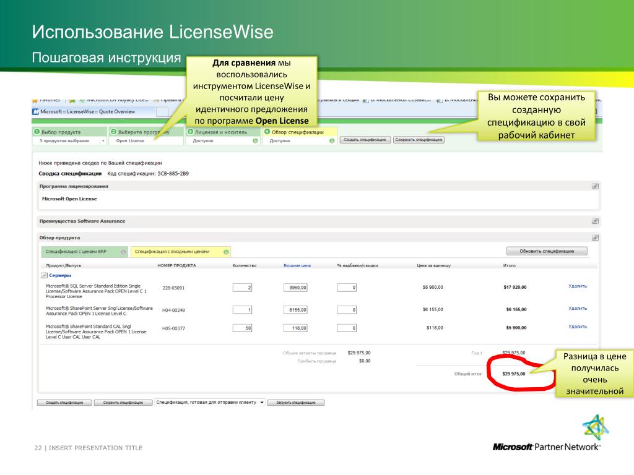Click Open License value under step 2
The width and height of the screenshot is (634, 475).
(x=130, y=141)
